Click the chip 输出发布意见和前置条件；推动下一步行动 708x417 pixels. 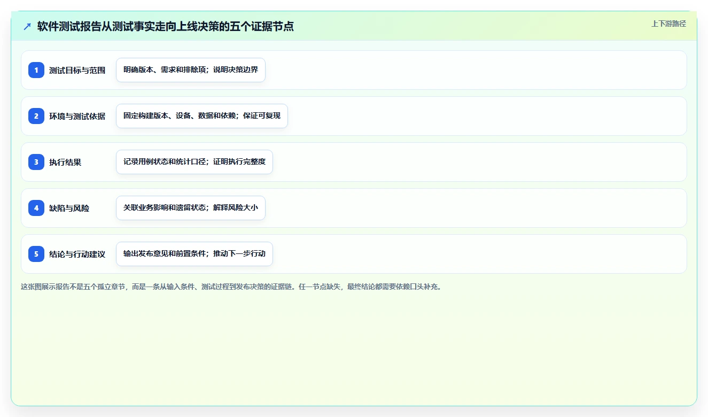pos(194,254)
